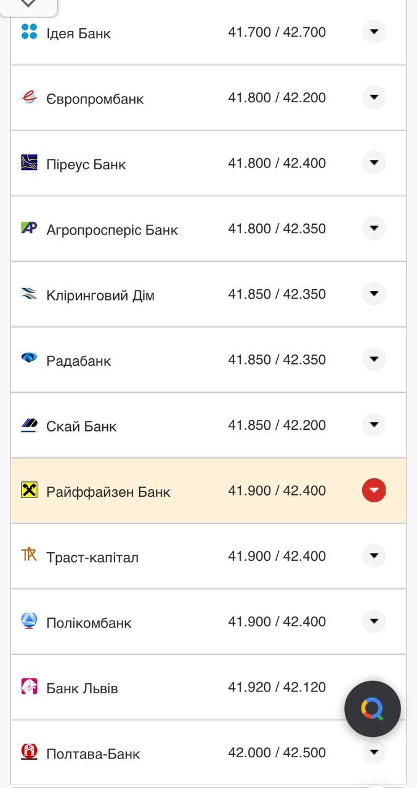Tap the floating Google Lens search button
Screen dimensions: 417x788
(373, 709)
